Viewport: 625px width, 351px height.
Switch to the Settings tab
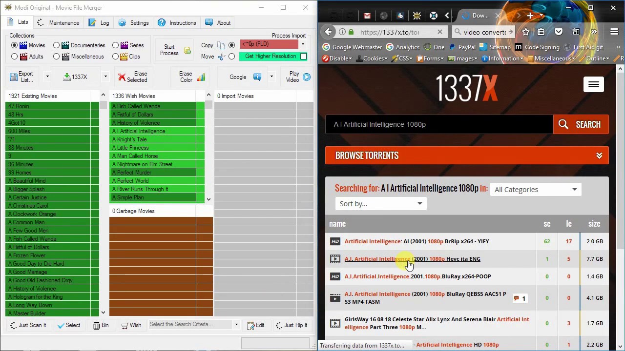[133, 23]
